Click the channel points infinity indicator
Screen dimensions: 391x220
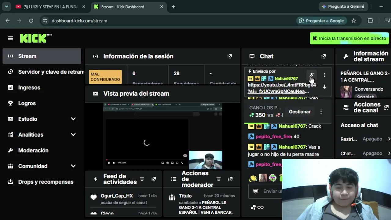coord(257,207)
